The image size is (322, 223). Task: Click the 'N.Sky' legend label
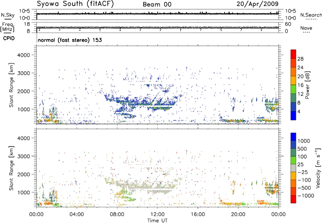pyautogui.click(x=8, y=15)
